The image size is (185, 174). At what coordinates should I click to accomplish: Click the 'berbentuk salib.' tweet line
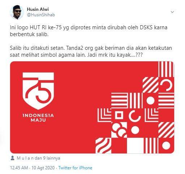point(29,34)
